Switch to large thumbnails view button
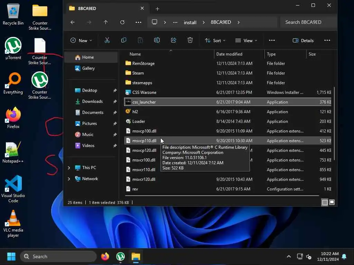Screen dimensions: 354x265 [332, 202]
